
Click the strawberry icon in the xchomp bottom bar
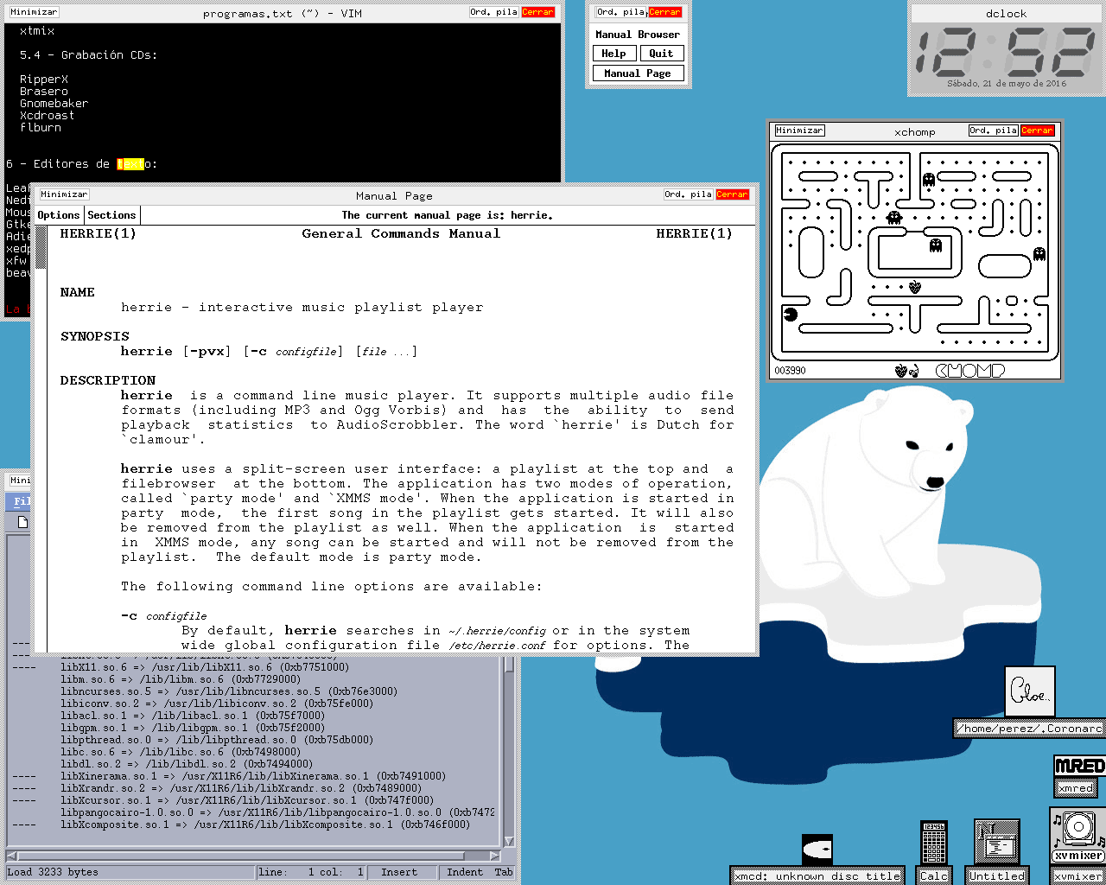click(901, 371)
